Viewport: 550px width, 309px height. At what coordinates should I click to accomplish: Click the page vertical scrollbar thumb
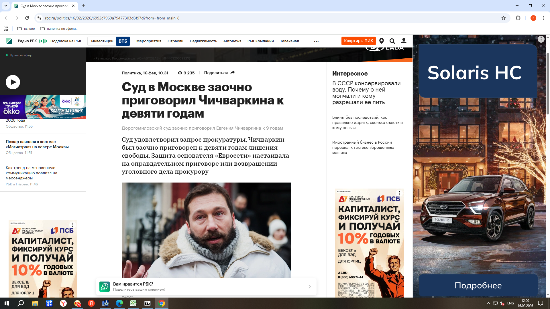548,84
